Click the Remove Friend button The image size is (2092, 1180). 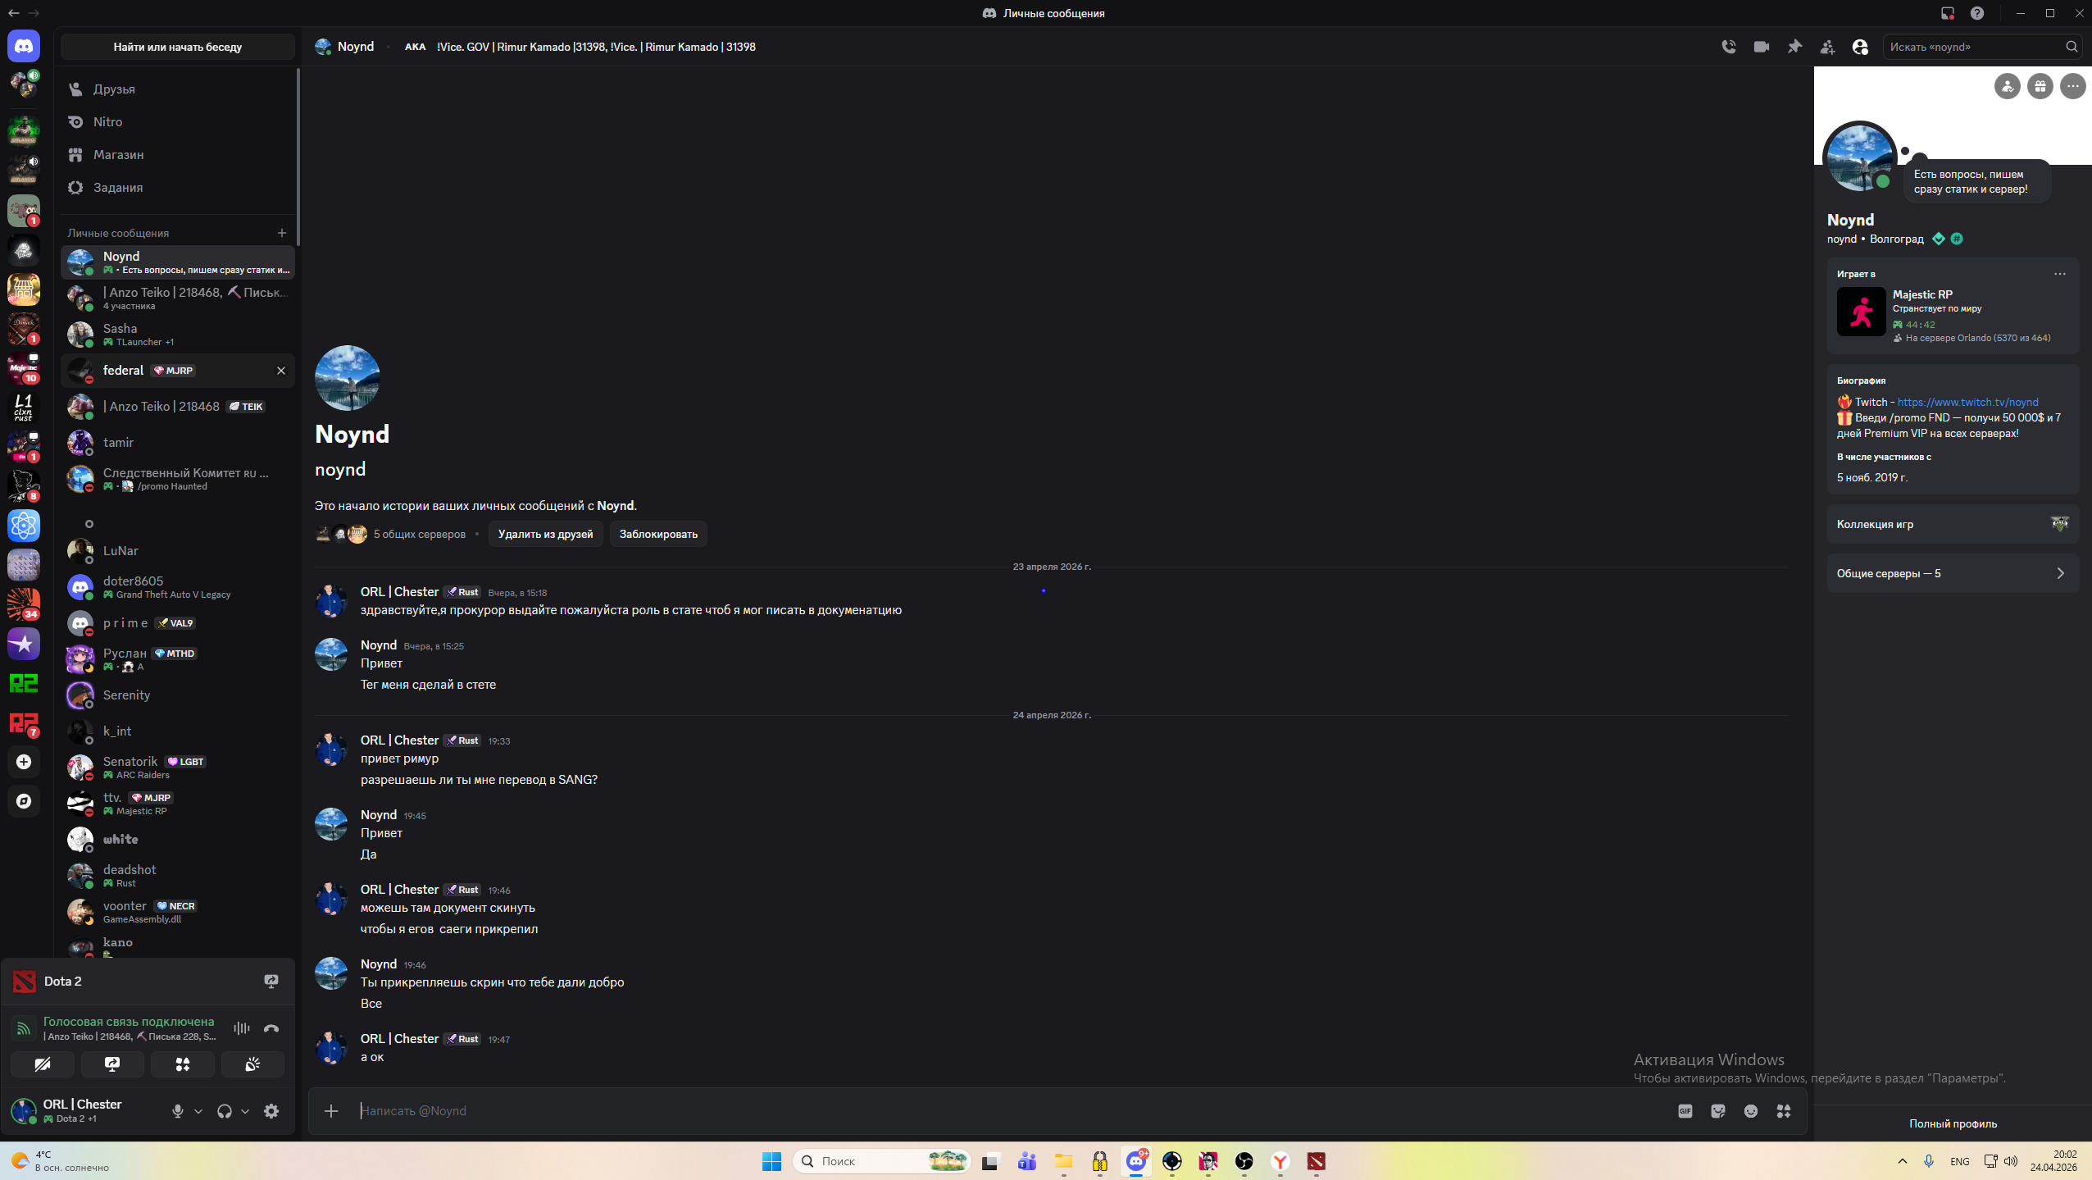tap(545, 534)
